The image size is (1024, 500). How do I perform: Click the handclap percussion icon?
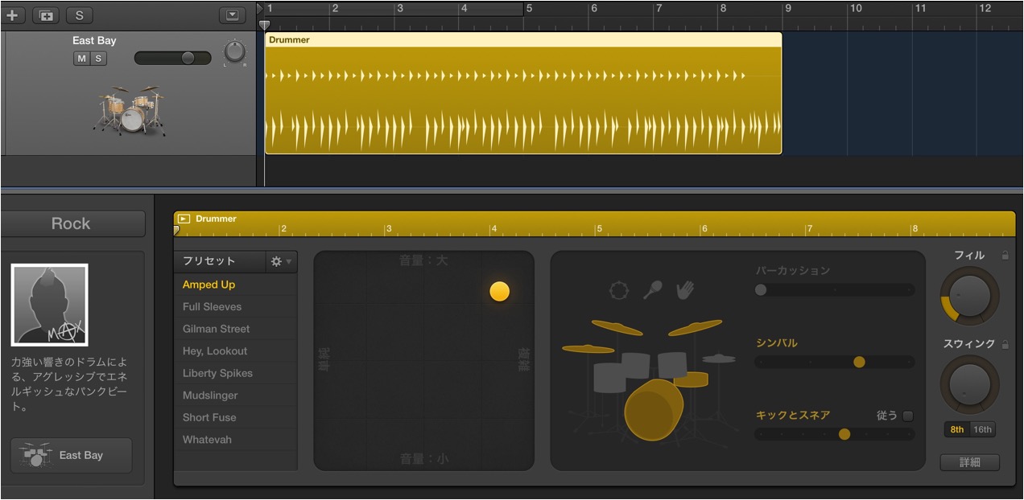[685, 289]
